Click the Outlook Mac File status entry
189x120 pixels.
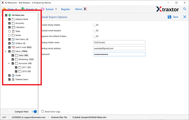click(x=59, y=117)
